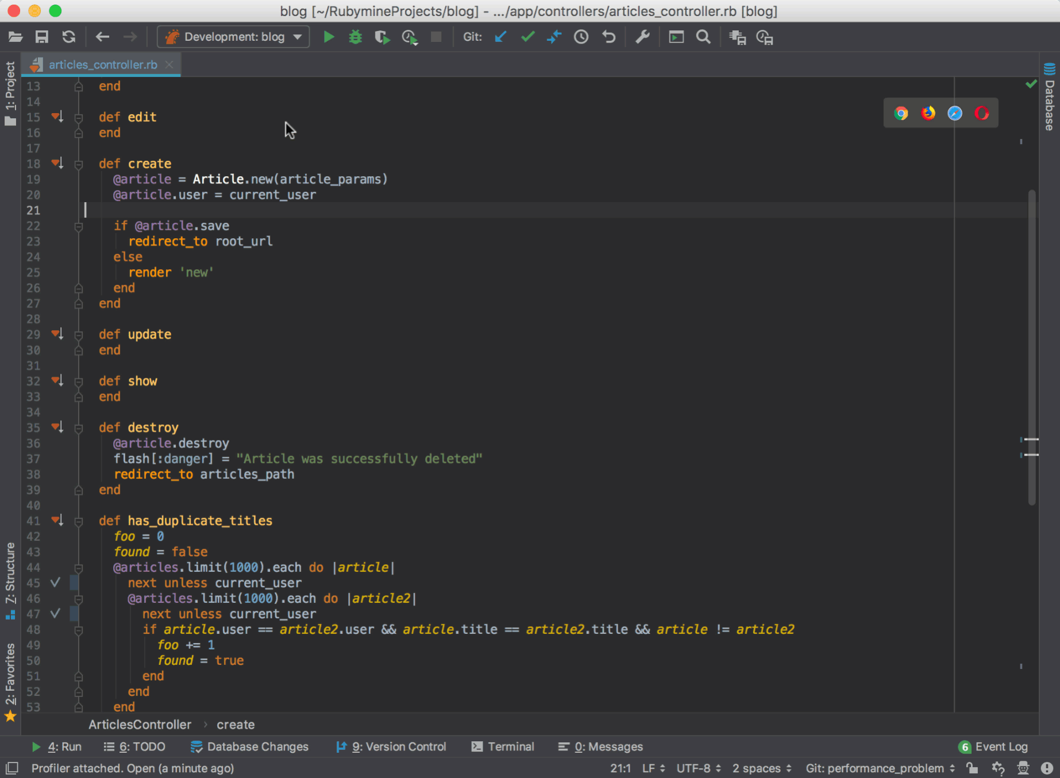The height and width of the screenshot is (778, 1060).
Task: Start a Debug session with the bug icon
Action: coord(355,36)
